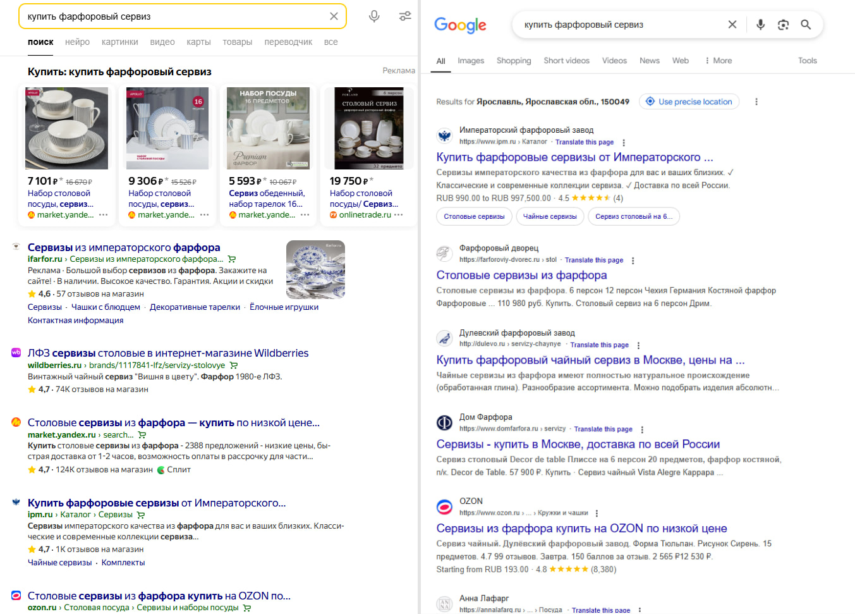The image size is (855, 614).
Task: Open Купить фарфоровый чайный сервиз в Москве link
Action: (590, 360)
